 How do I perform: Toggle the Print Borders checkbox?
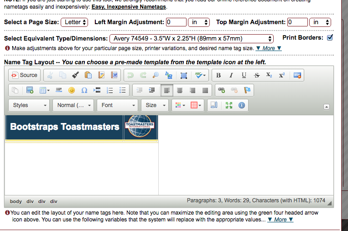coord(330,37)
